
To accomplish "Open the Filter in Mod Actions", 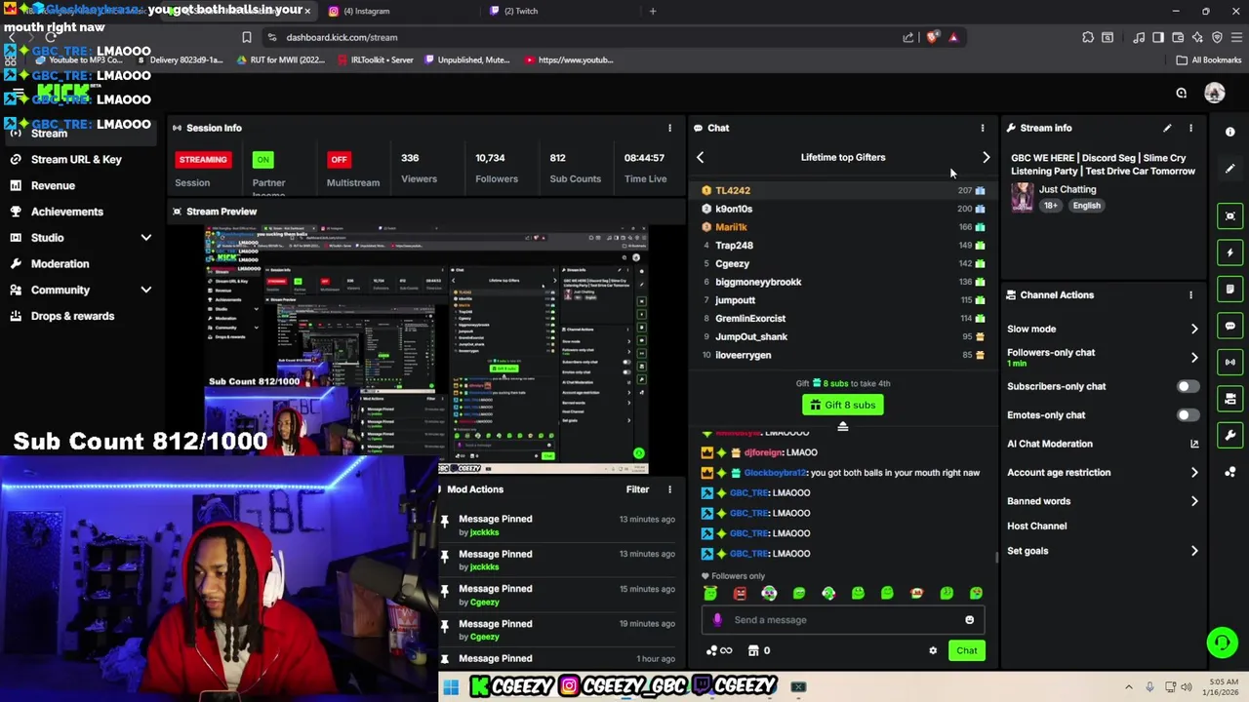I will point(637,489).
